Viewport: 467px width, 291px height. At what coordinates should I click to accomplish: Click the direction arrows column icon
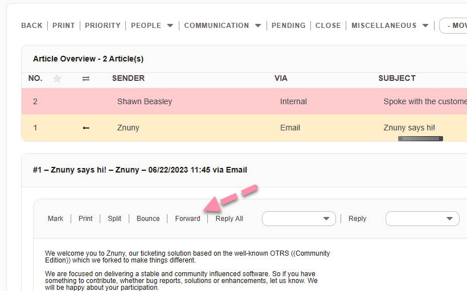[86, 79]
